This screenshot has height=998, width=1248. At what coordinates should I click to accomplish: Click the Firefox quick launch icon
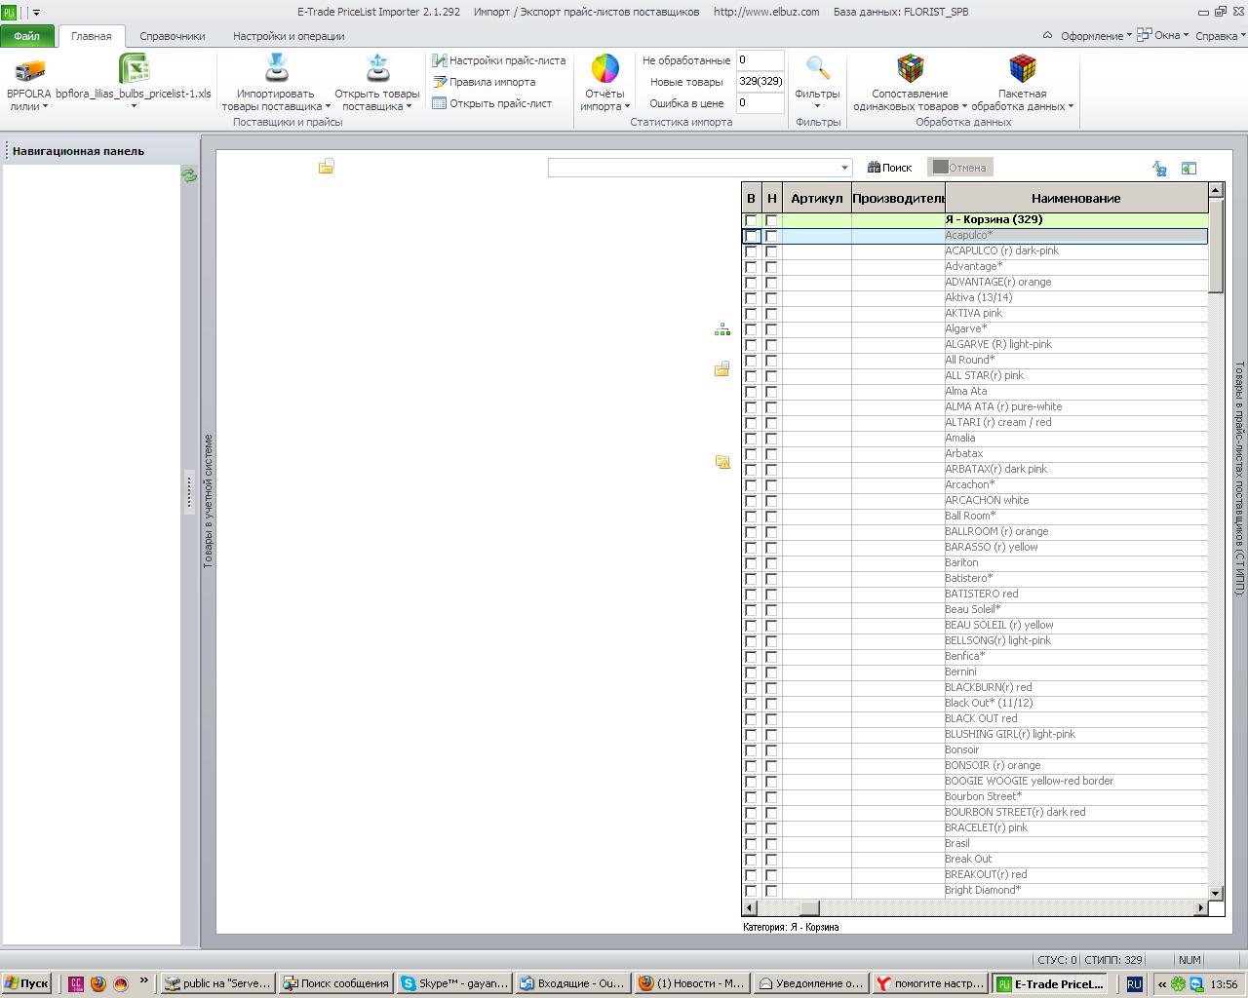(98, 983)
